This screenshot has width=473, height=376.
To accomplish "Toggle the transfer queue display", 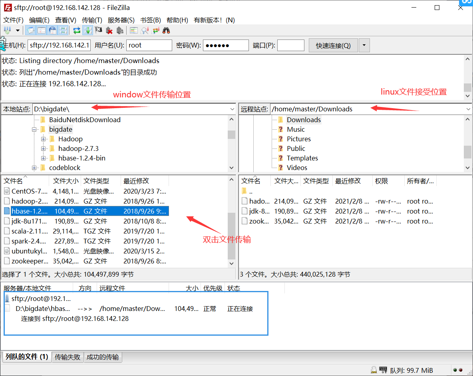I will tap(64, 30).
